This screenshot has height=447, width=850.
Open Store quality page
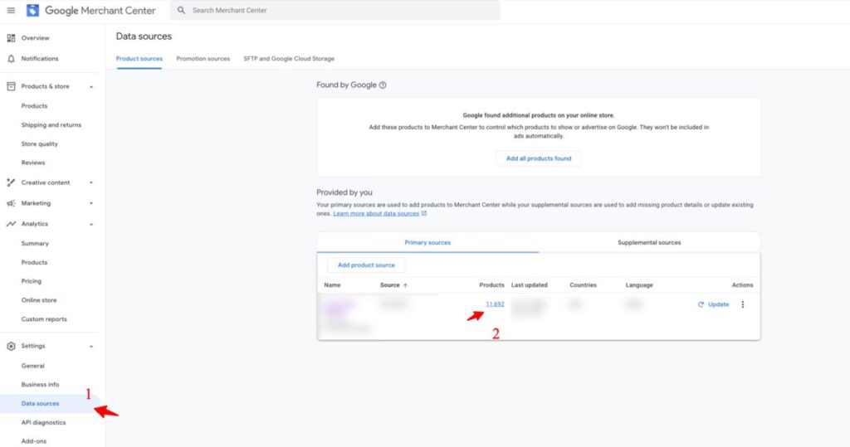tap(40, 143)
